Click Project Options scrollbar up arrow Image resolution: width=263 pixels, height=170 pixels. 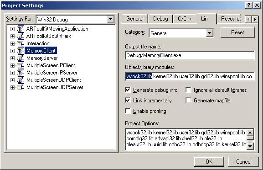[x=250, y=133]
